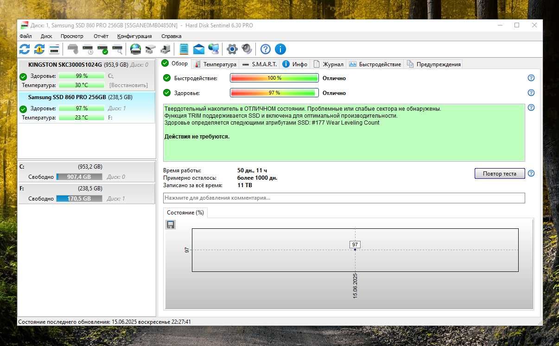
Task: Click the 15.06.2025 date label on chart
Action: [355, 286]
